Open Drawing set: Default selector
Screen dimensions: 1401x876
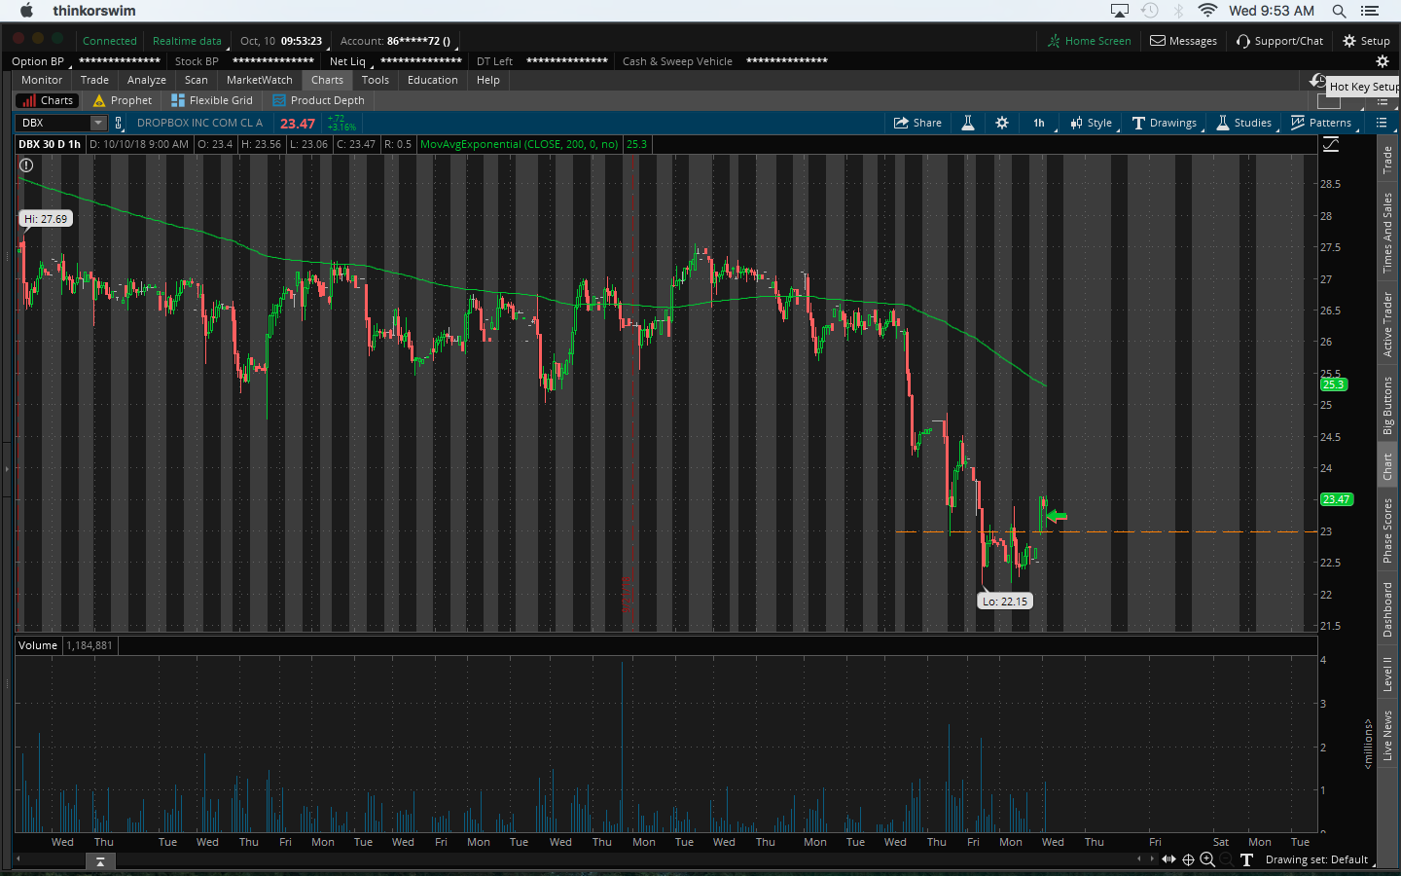point(1318,859)
